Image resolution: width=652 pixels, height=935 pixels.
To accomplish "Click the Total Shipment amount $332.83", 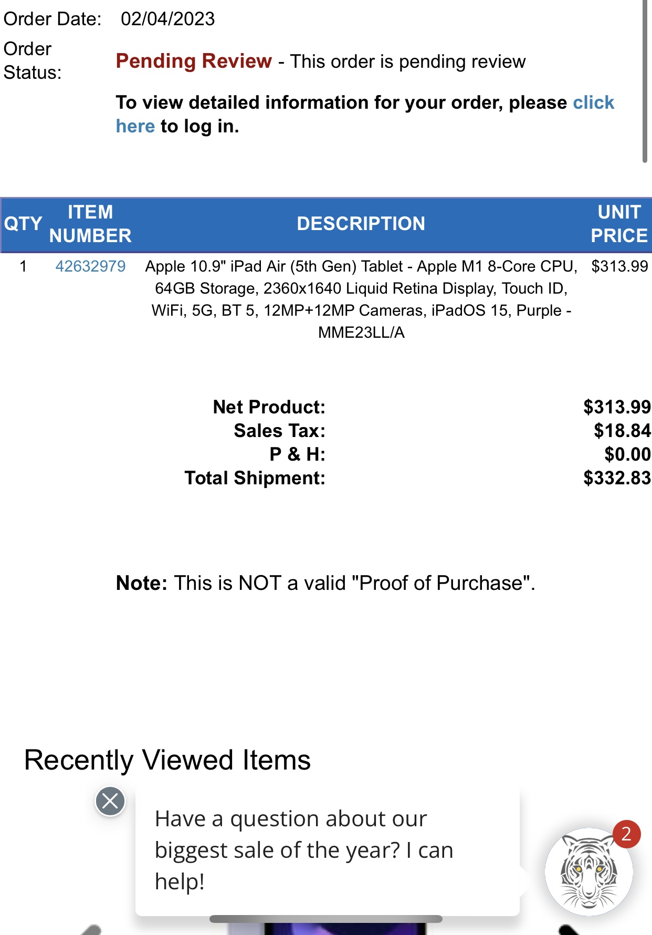I will [x=617, y=478].
